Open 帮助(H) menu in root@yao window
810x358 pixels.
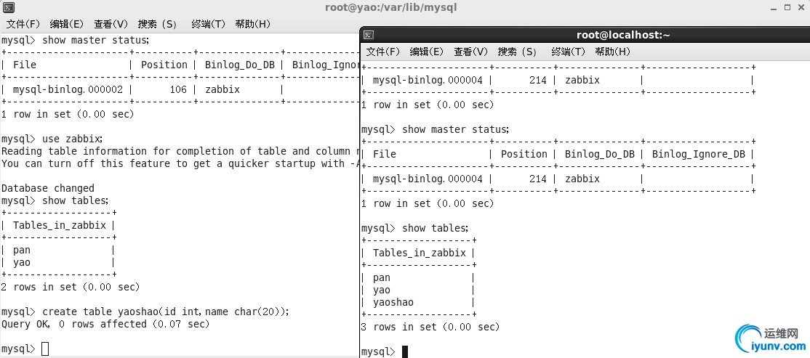pyautogui.click(x=252, y=24)
